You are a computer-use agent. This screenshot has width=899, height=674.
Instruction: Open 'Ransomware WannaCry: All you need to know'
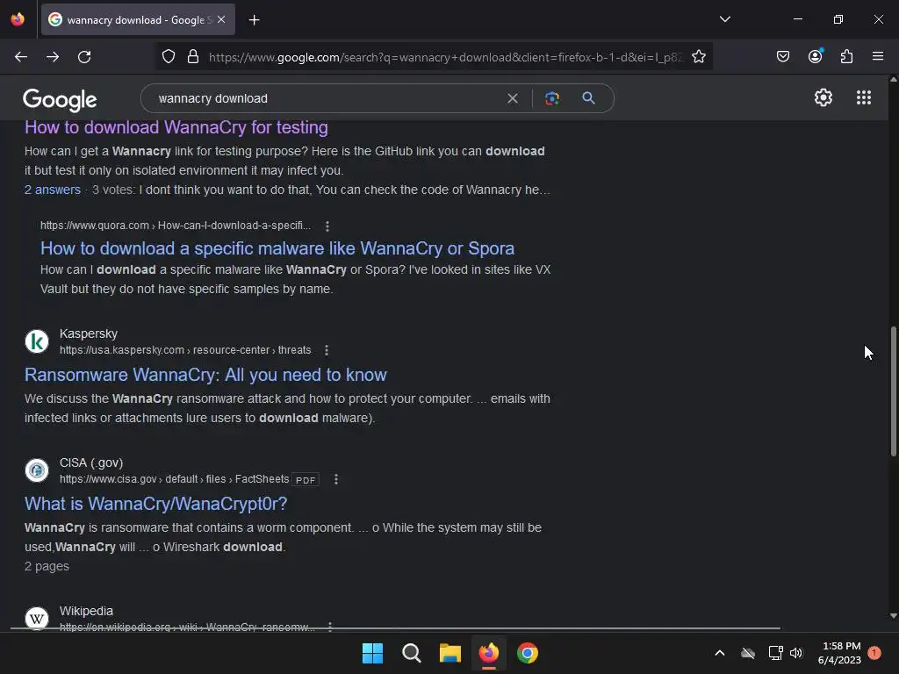[205, 375]
